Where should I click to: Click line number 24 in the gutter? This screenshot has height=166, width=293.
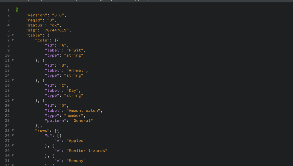(x=7, y=125)
